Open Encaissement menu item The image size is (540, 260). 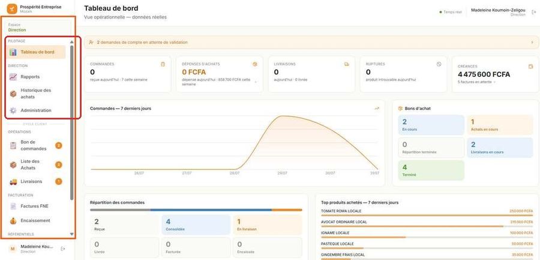pyautogui.click(x=36, y=221)
